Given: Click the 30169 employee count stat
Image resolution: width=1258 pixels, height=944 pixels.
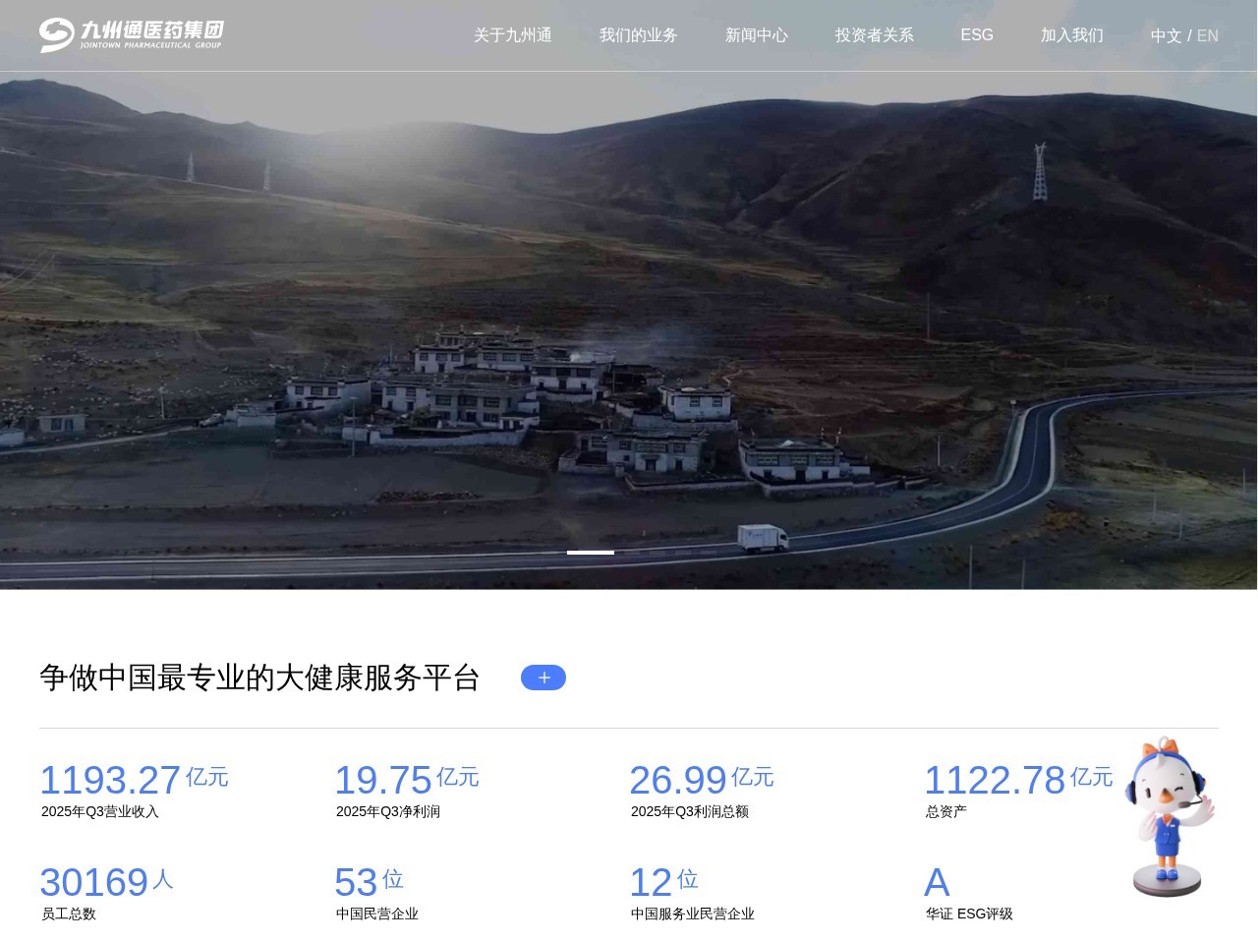Looking at the screenshot, I should (x=94, y=883).
